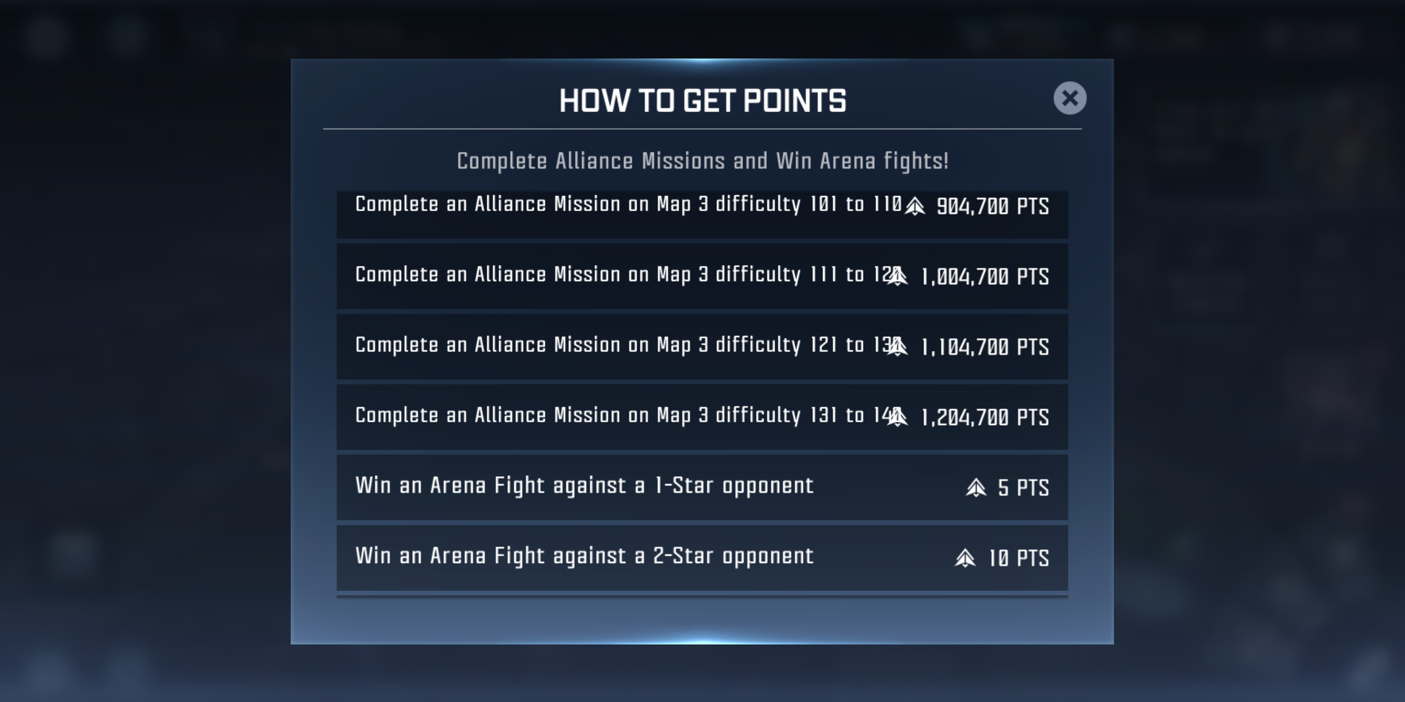
Task: Select the 2-Star opponent arena fight row
Action: tap(702, 558)
